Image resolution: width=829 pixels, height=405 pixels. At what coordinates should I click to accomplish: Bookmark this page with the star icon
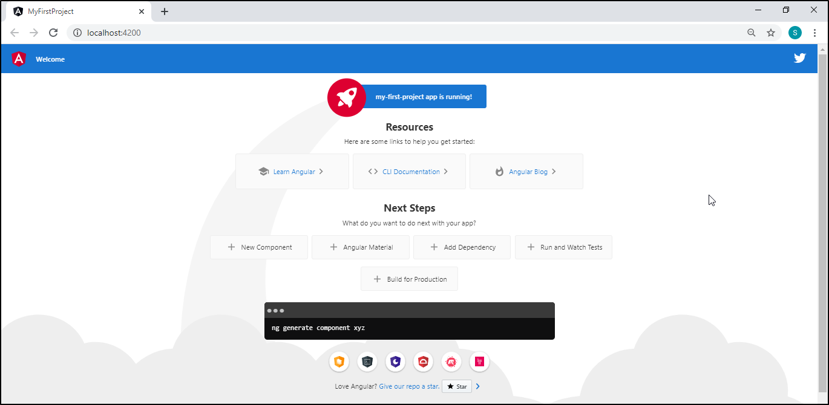(x=771, y=33)
